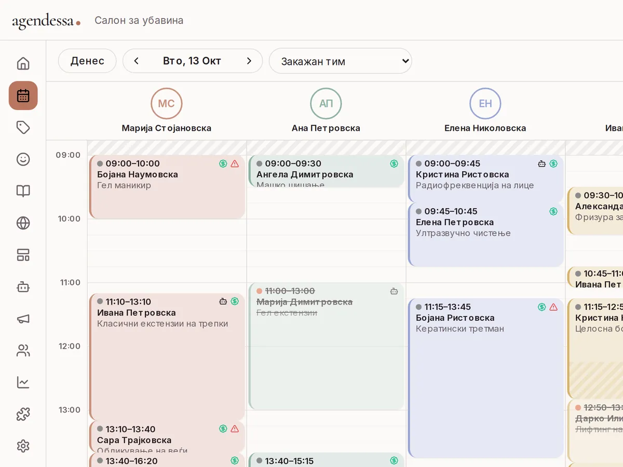Screen dimensions: 623x467
Task: Open Сара Трајковска 13:10–13:40 appointment
Action: pyautogui.click(x=167, y=436)
